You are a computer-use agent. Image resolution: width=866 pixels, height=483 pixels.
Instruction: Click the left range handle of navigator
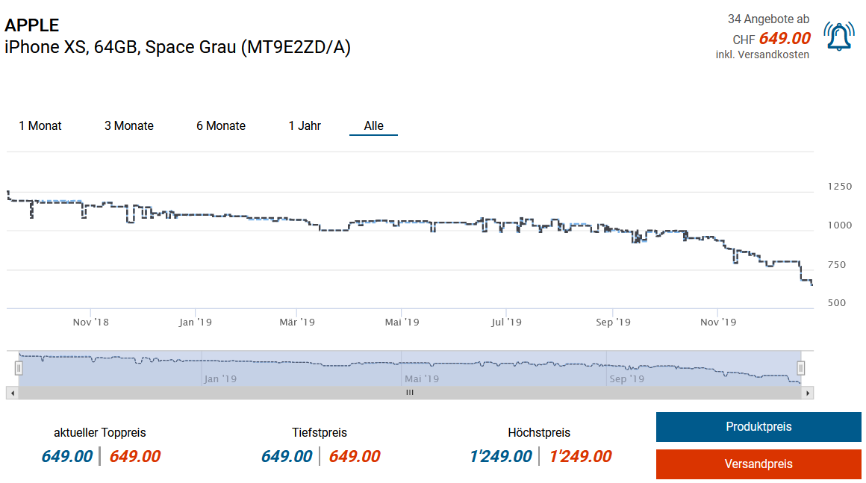(18, 367)
